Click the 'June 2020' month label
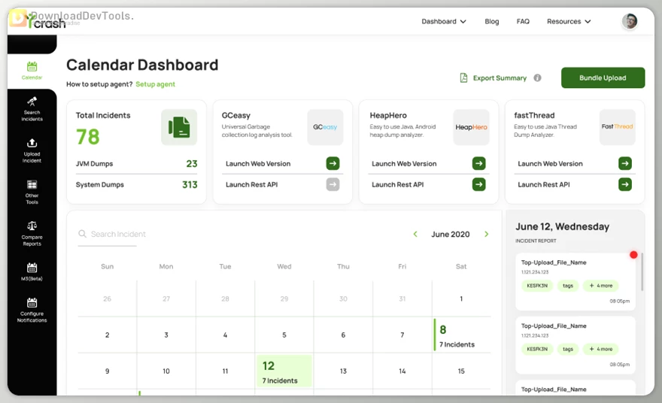Screen dimensions: 662x403 tap(451, 234)
